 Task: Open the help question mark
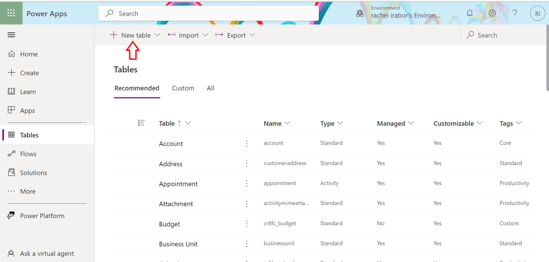click(515, 14)
